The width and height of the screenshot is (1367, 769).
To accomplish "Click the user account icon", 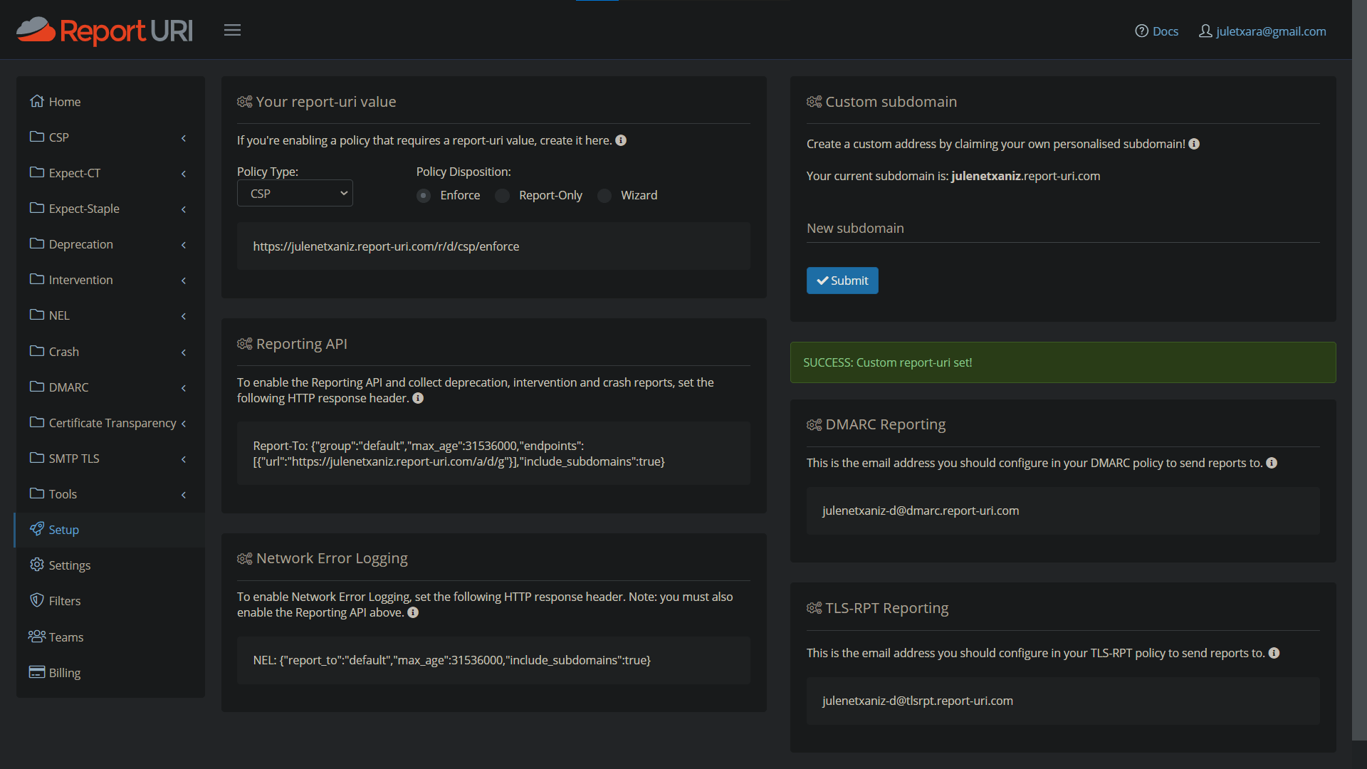I will (x=1205, y=31).
